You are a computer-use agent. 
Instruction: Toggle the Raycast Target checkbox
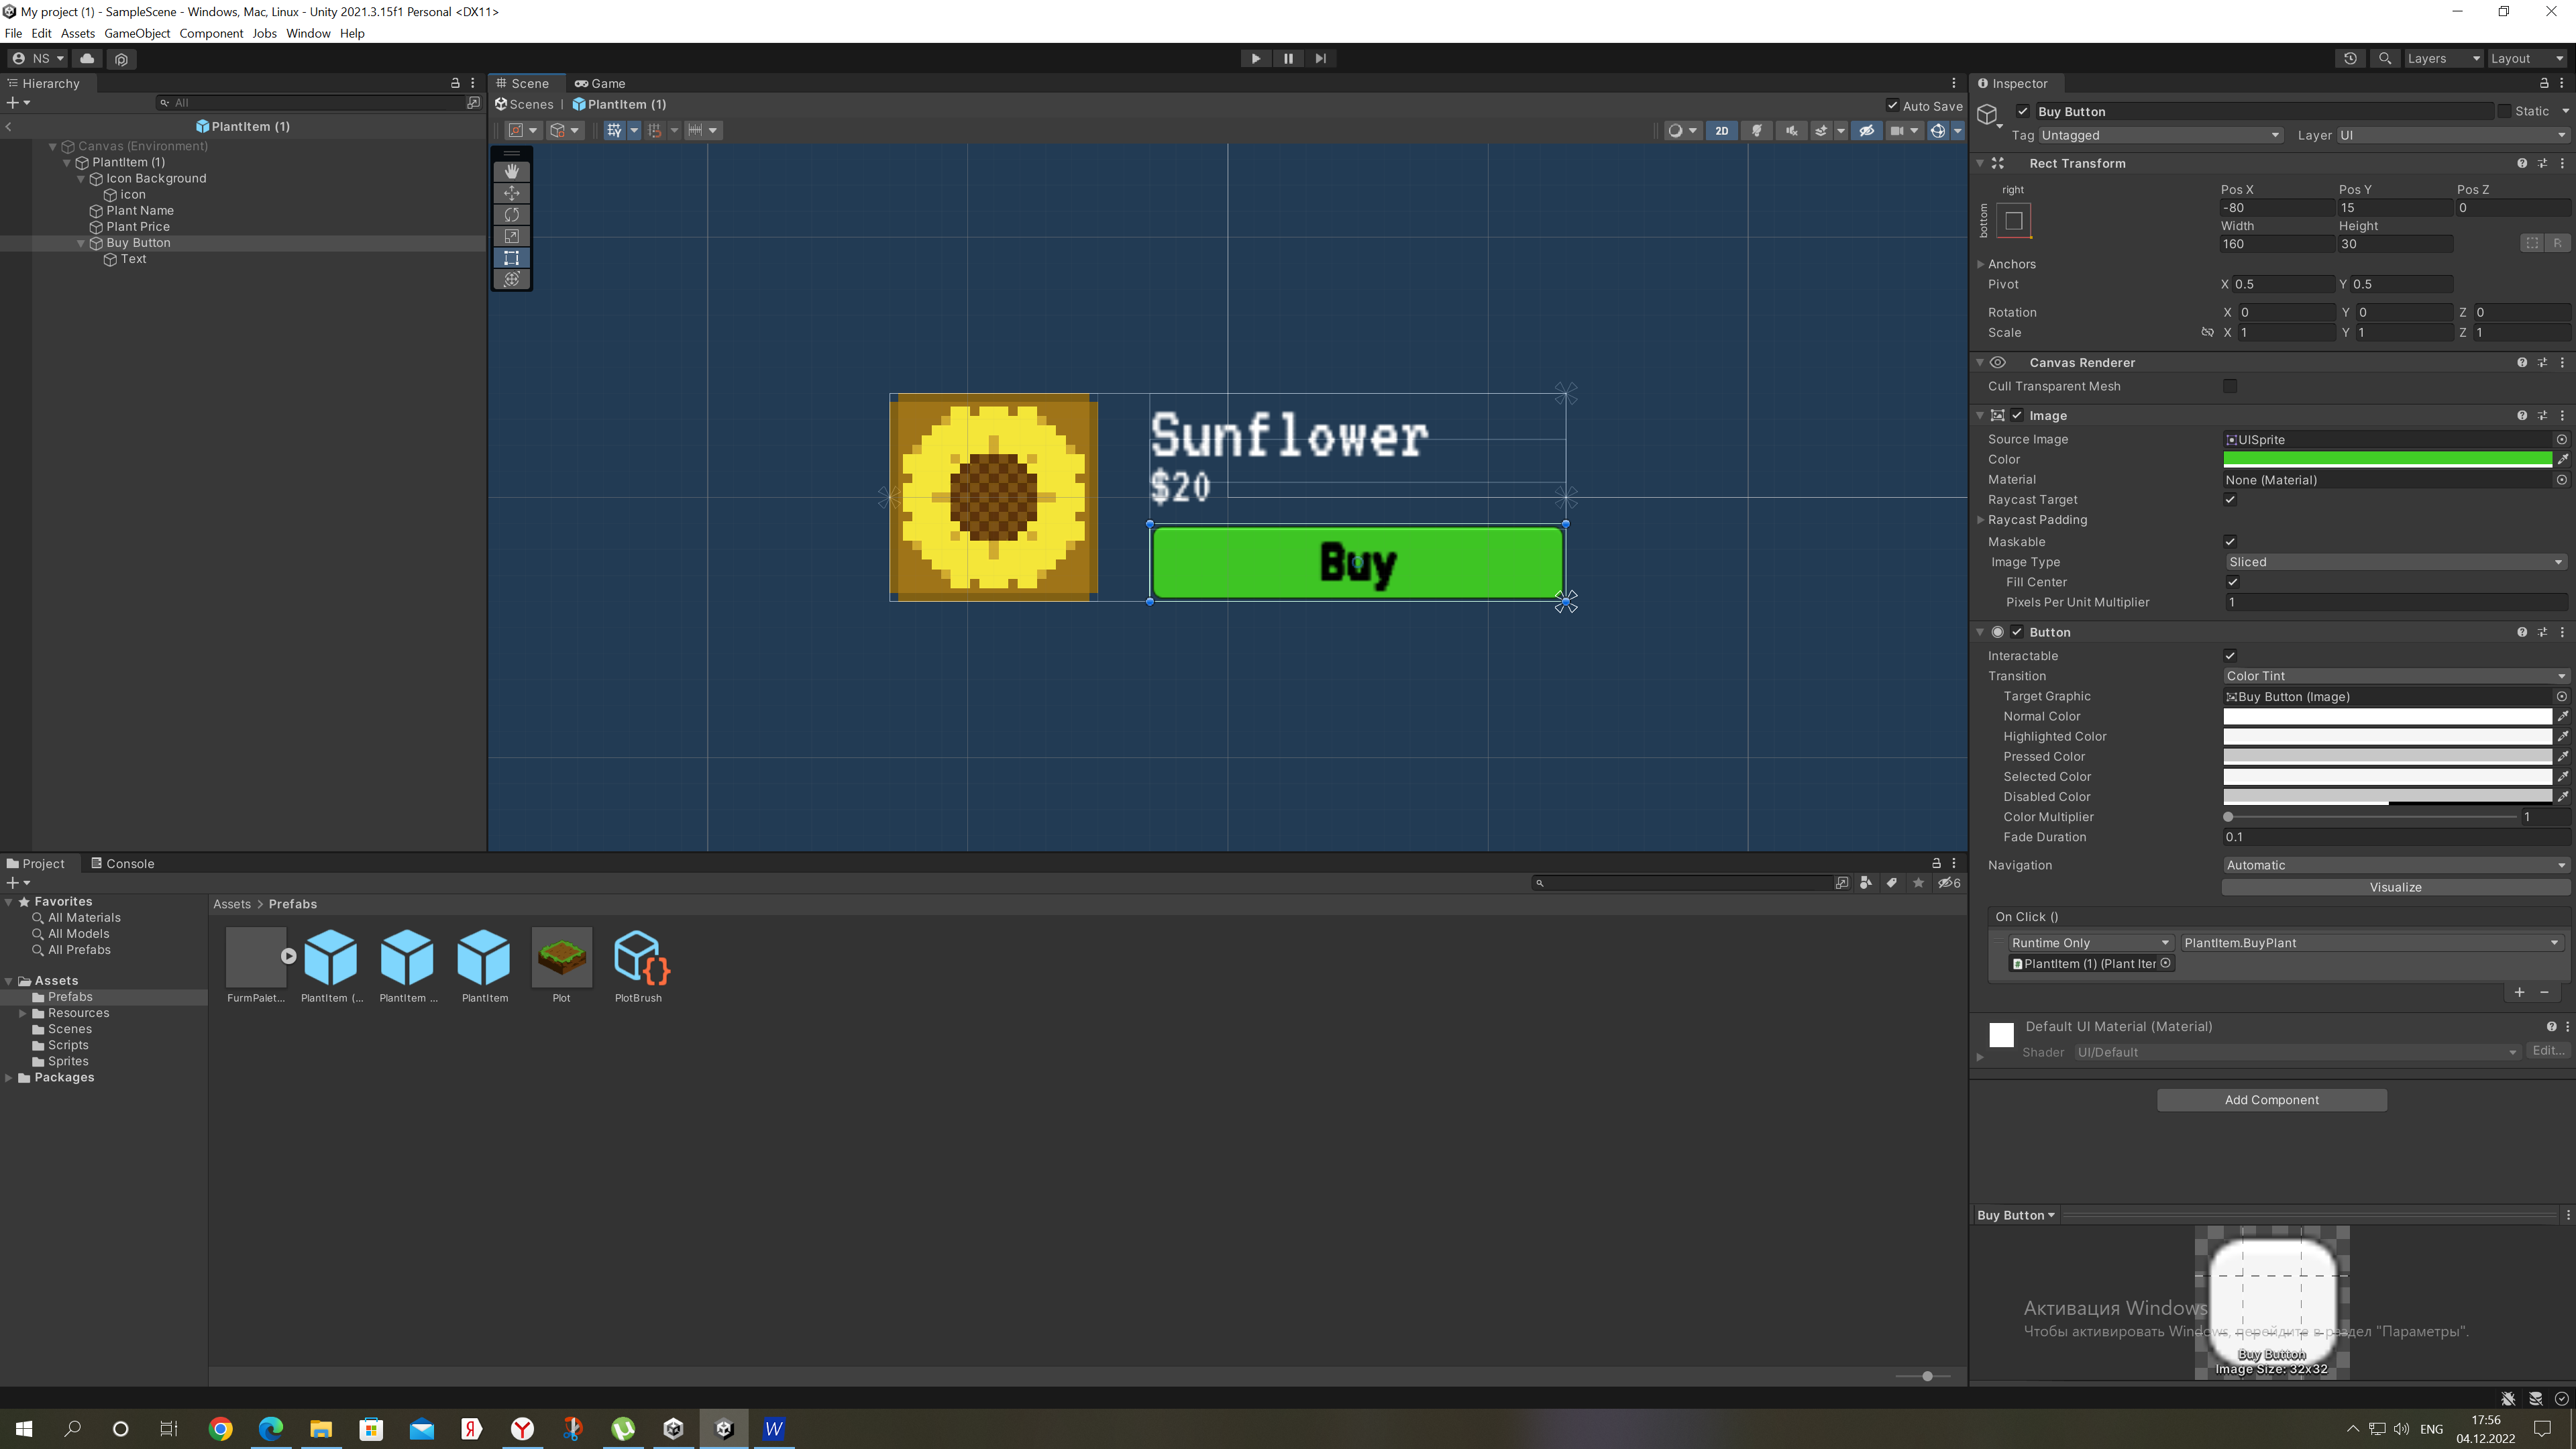2230,500
